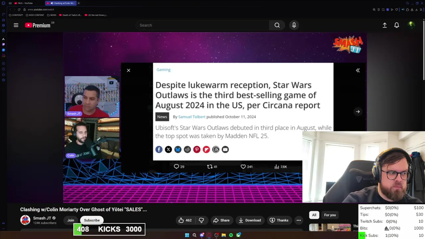This screenshot has width=425, height=239.
Task: Open File Explorer from taskbar
Action: (x=224, y=235)
